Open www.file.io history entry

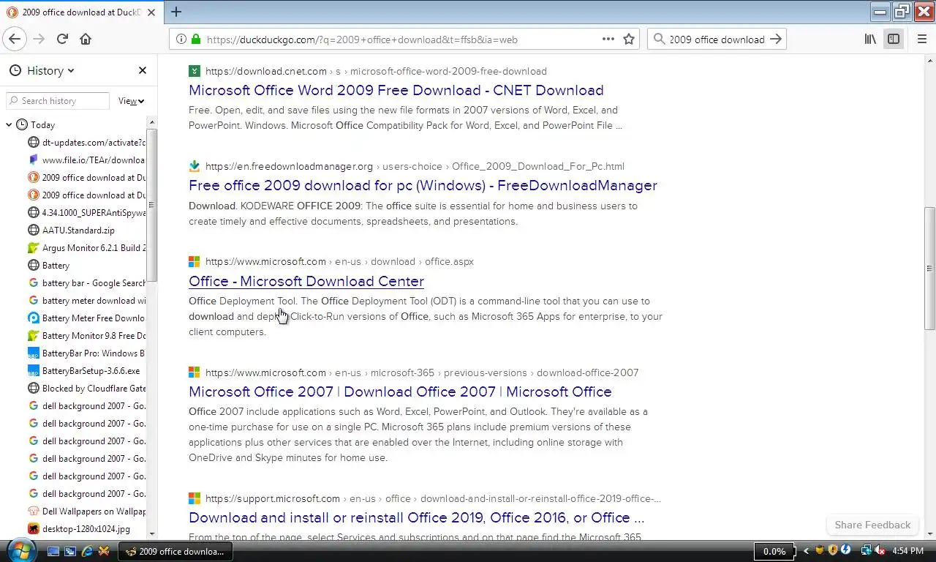[86, 160]
